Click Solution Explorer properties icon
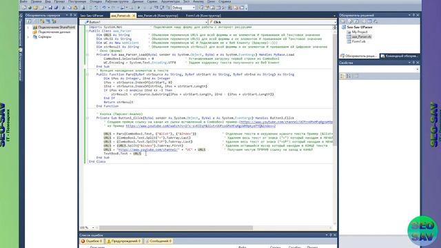Image resolution: width=441 pixels, height=248 pixels. [343, 21]
